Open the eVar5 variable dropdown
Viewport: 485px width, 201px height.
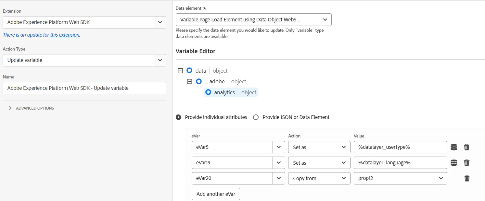[279, 147]
